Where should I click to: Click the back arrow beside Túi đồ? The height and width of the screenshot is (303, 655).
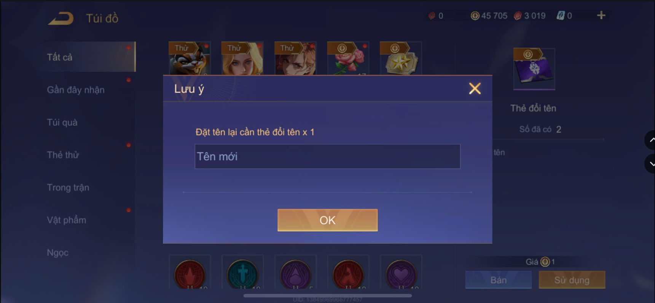click(x=61, y=18)
